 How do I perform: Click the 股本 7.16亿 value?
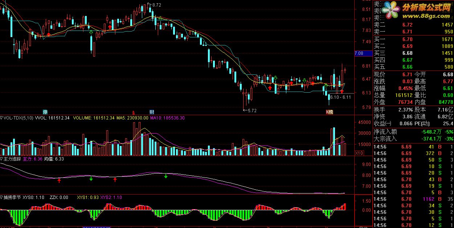445,110
